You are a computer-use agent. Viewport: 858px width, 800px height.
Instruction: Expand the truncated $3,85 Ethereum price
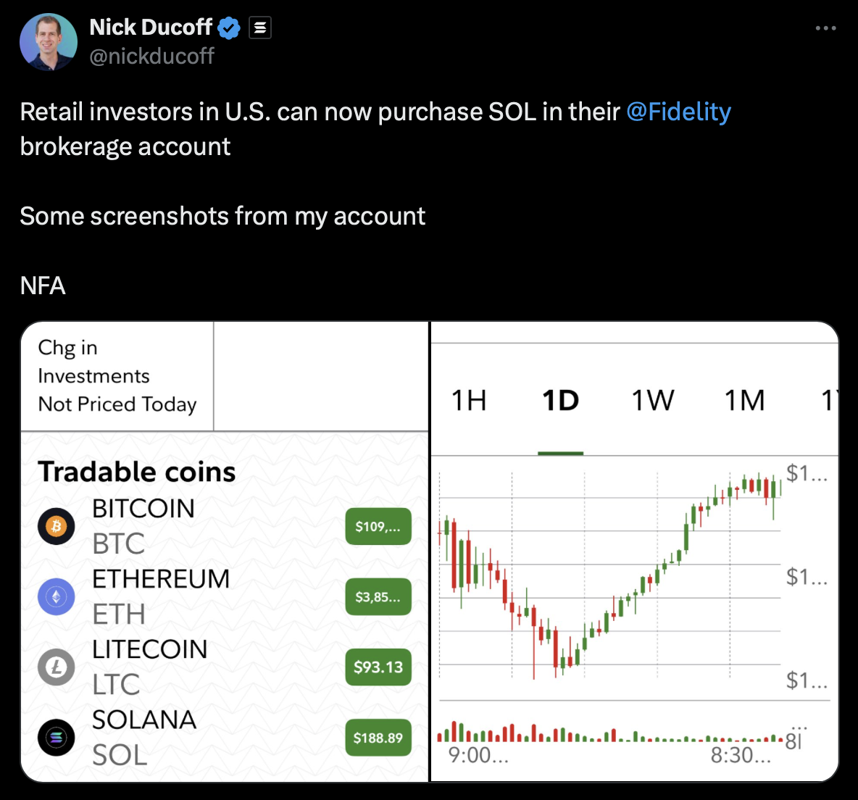coord(378,596)
